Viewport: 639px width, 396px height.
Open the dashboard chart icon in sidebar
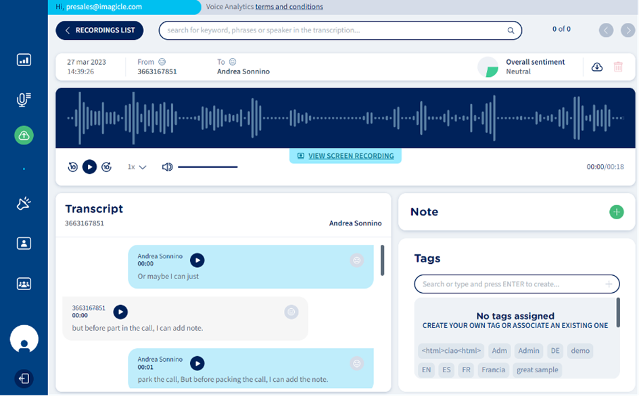pos(24,60)
